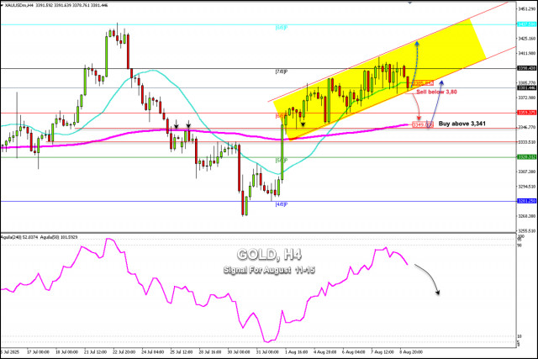Screen dimensions: 538x359
Task: Click the 30 Jul 08:00 time label
Action: pyautogui.click(x=239, y=352)
